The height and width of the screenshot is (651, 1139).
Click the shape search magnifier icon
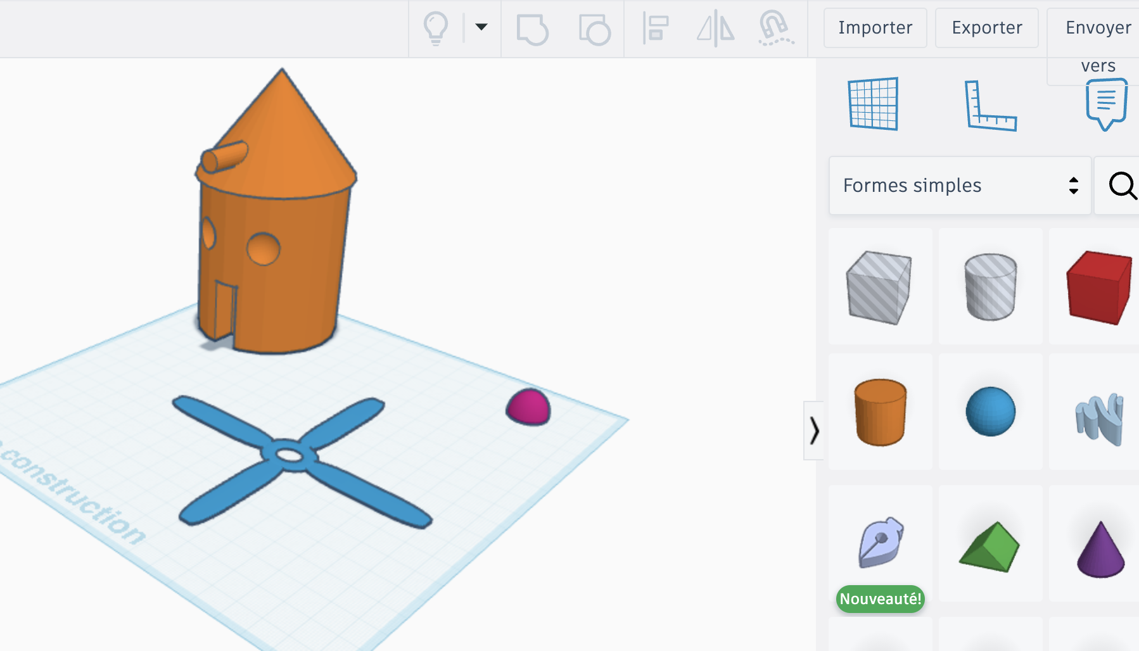1122,186
